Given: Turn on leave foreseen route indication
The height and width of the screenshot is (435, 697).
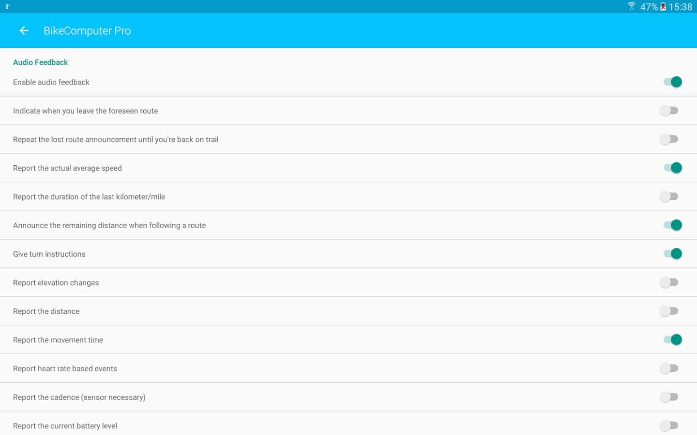Looking at the screenshot, I should (669, 111).
